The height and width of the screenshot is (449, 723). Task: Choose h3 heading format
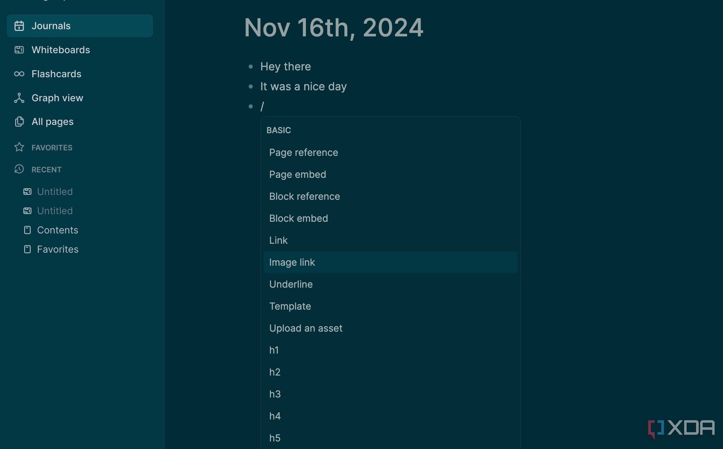[274, 394]
